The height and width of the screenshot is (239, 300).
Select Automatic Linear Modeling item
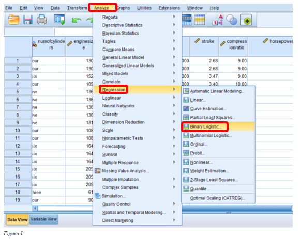[218, 91]
